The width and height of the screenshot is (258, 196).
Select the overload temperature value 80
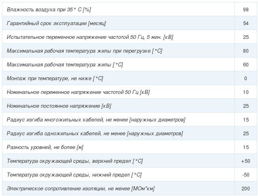point(245,51)
